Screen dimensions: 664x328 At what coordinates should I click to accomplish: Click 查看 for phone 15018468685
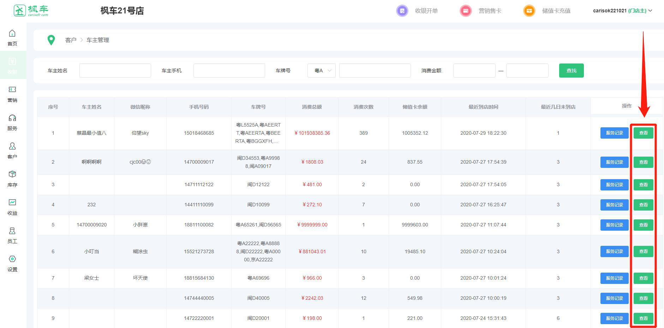(x=644, y=133)
